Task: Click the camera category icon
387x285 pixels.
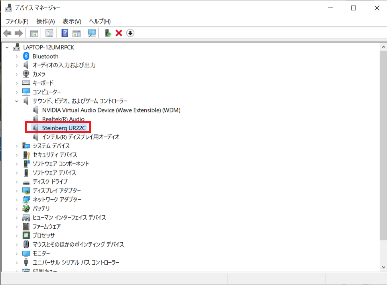Action: (x=26, y=74)
